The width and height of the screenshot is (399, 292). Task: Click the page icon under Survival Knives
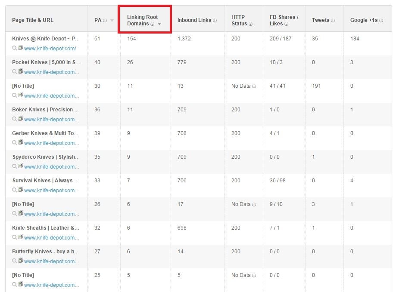[x=21, y=189]
